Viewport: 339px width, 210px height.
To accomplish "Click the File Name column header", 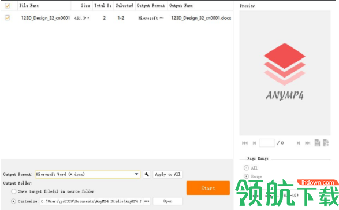I will pos(29,6).
